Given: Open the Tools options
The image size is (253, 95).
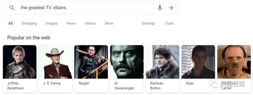Looking at the screenshot, I should [169, 23].
